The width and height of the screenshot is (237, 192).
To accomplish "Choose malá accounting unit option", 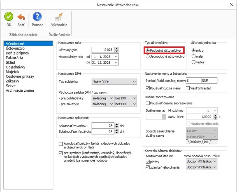I will tap(193, 56).
